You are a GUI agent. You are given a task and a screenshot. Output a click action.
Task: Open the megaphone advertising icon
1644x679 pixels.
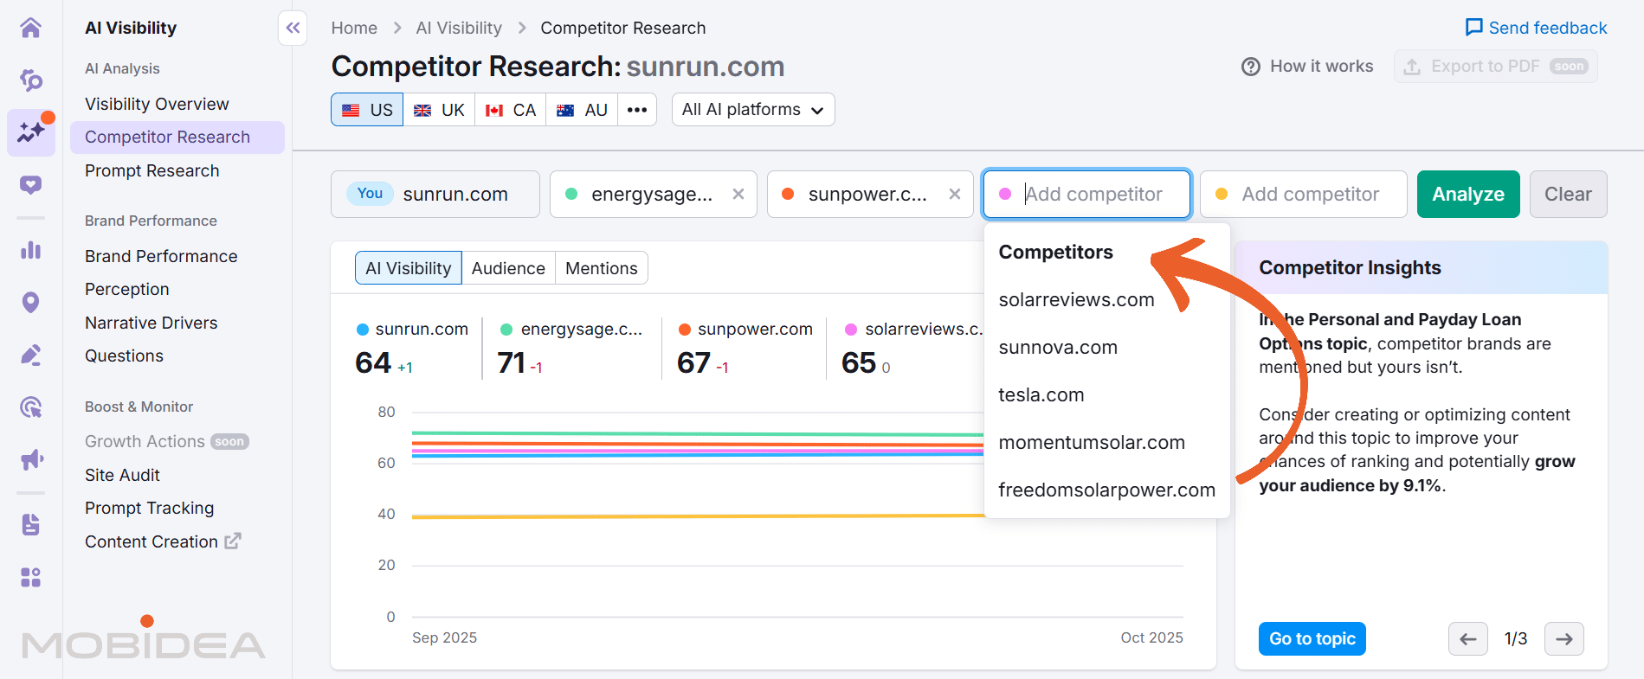pyautogui.click(x=31, y=458)
